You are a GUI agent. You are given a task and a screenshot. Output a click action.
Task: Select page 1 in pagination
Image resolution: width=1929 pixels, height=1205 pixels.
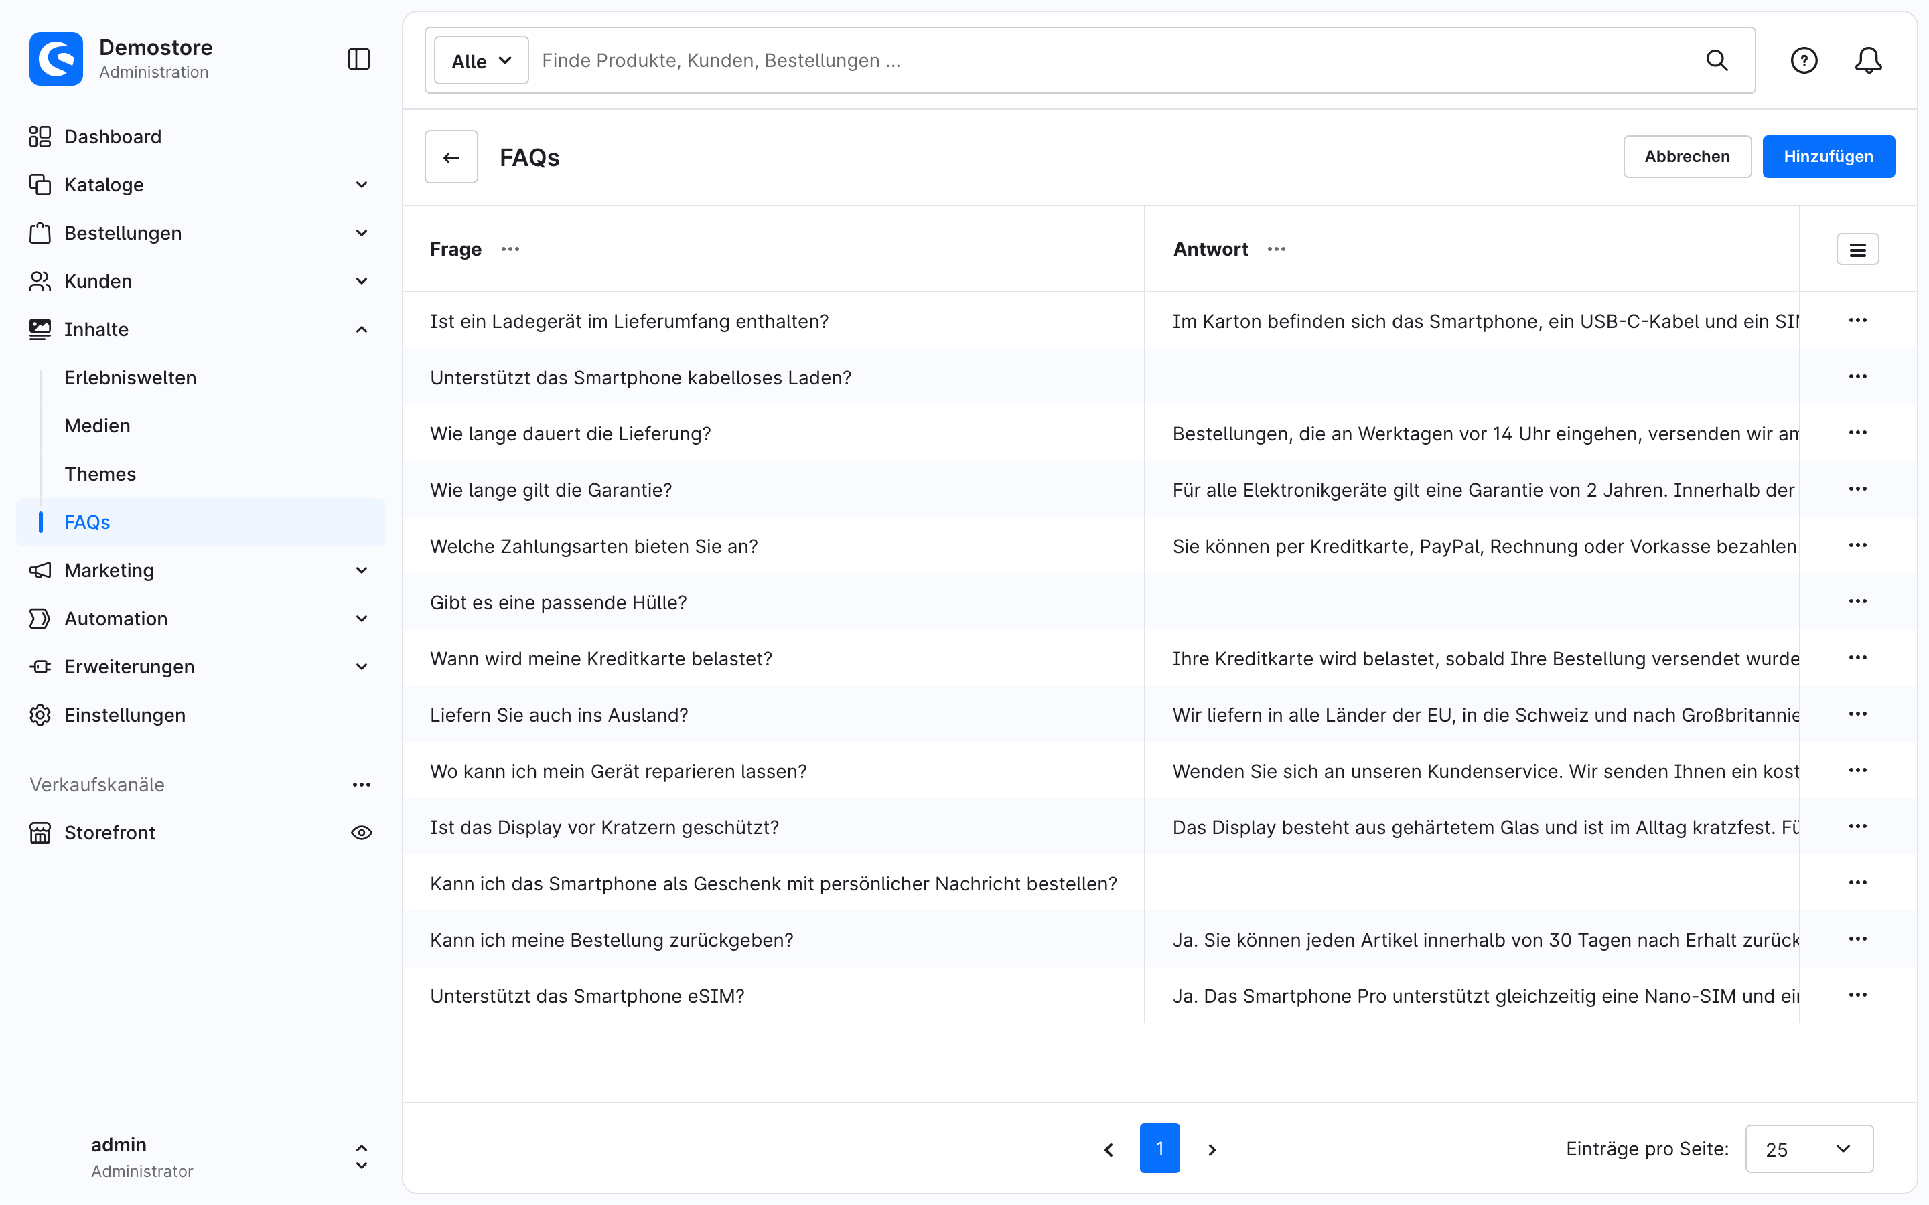tap(1159, 1148)
